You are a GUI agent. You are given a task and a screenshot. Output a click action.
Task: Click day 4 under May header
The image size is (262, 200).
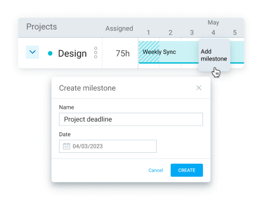point(214,33)
